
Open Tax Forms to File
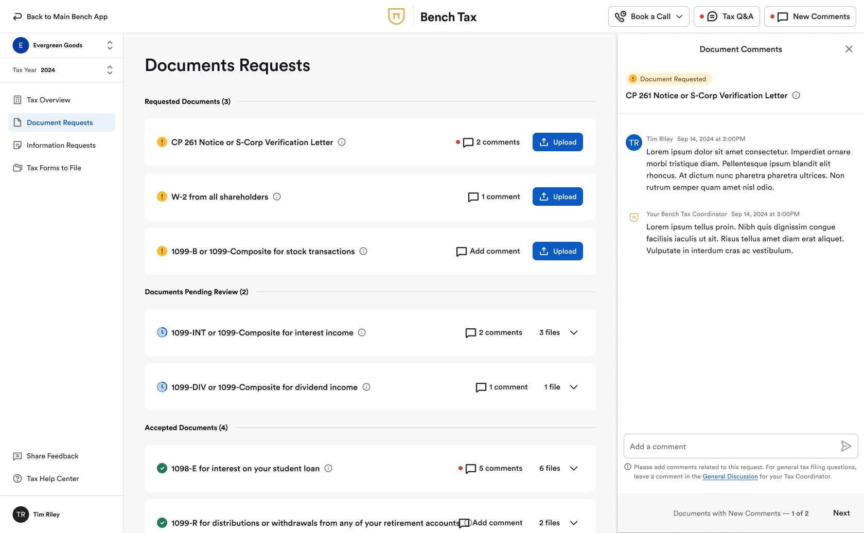coord(62,168)
